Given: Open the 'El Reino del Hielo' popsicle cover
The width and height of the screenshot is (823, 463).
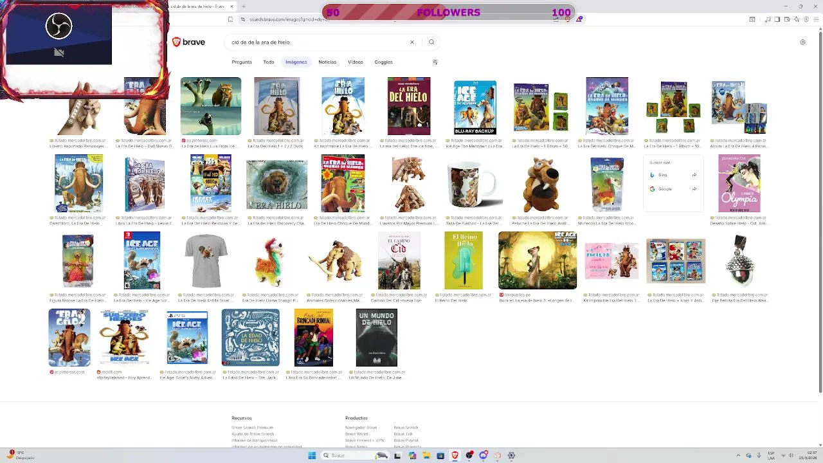Looking at the screenshot, I should [464, 260].
